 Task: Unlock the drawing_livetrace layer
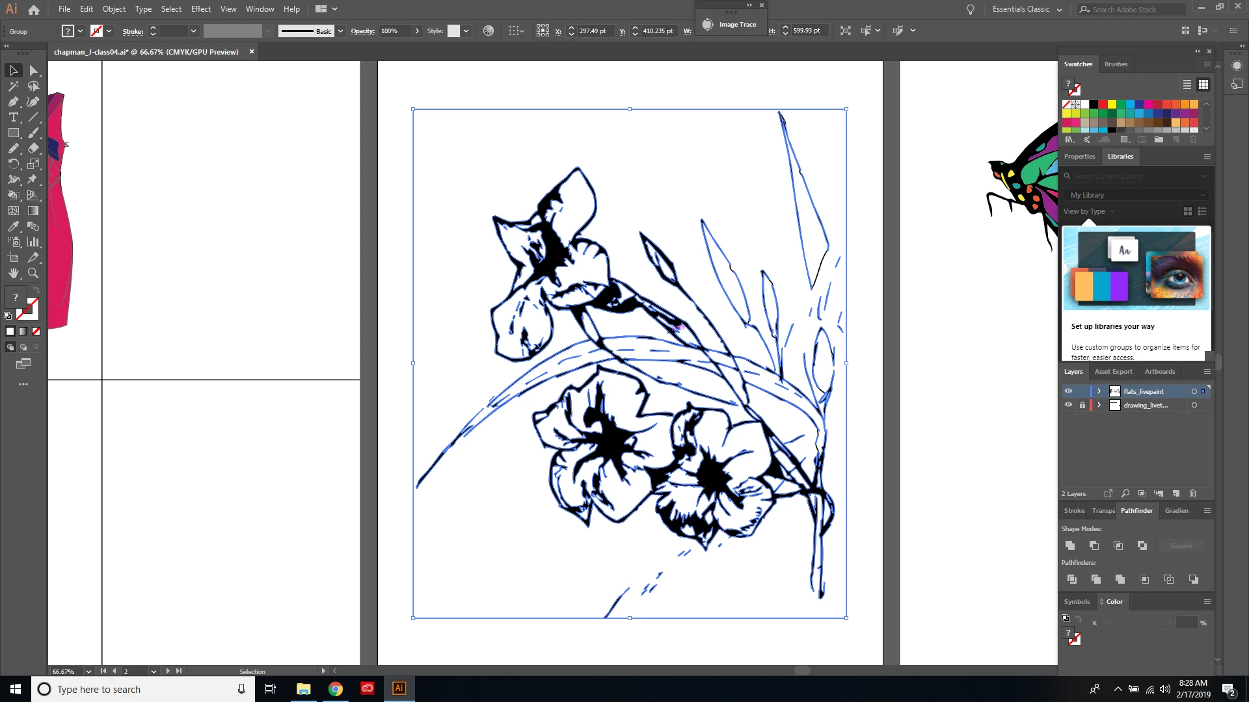(1082, 405)
